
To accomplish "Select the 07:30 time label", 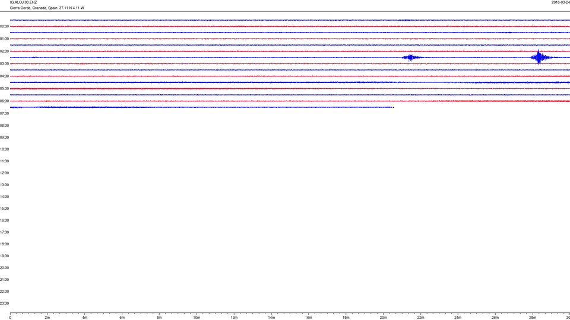I will point(4,114).
